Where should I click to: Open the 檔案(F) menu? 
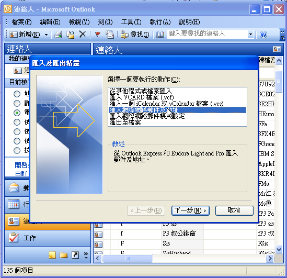pyautogui.click(x=21, y=22)
